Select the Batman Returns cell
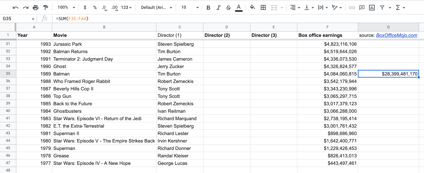Image resolution: width=424 pixels, height=173 pixels. point(104,52)
